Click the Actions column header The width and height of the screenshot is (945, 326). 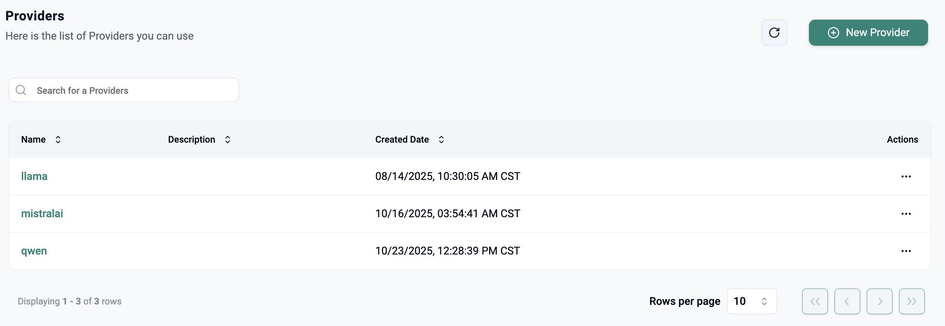point(902,140)
